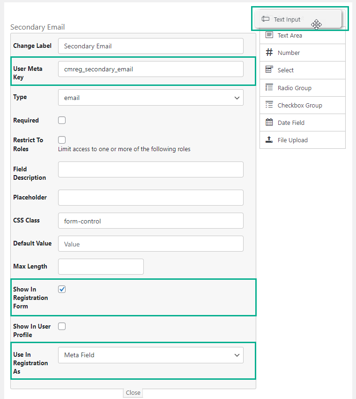Select the Radio Group field icon

268,87
